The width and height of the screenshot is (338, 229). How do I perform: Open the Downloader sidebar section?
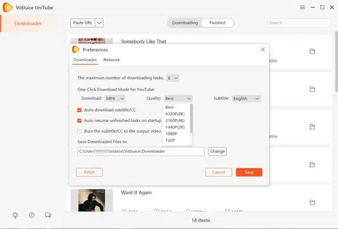pos(28,23)
